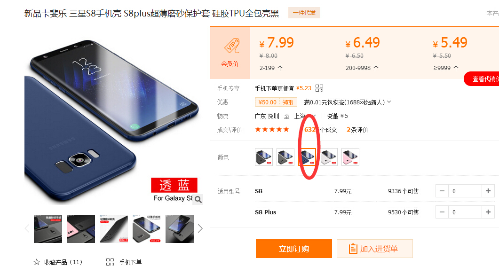This screenshot has width=499, height=266.
Task: Increase S8 Plus quantity with plus button
Action: coord(488,212)
